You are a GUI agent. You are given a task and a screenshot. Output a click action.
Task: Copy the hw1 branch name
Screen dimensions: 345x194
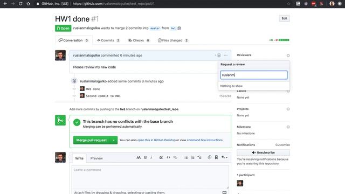[x=180, y=28]
